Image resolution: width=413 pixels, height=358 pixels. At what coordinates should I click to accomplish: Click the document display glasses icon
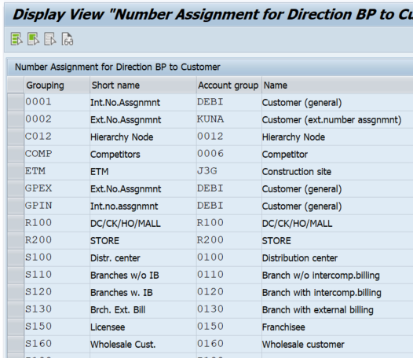pyautogui.click(x=68, y=39)
